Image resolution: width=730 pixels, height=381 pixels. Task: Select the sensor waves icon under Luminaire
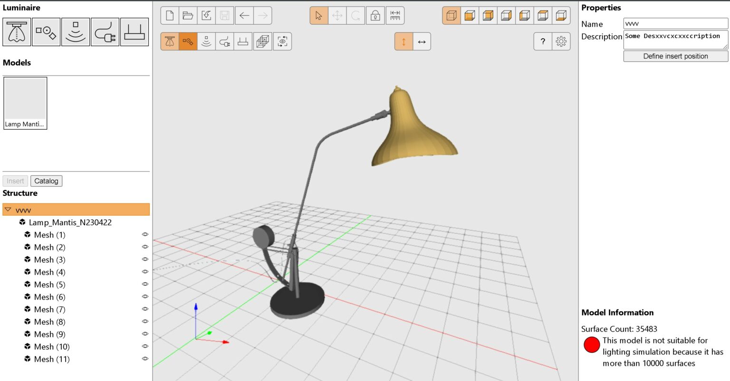(x=76, y=32)
